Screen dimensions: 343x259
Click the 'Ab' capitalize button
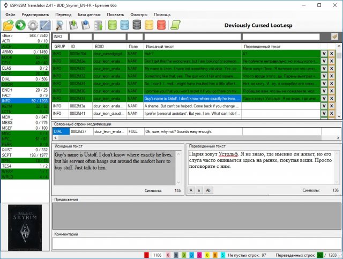tap(208, 190)
